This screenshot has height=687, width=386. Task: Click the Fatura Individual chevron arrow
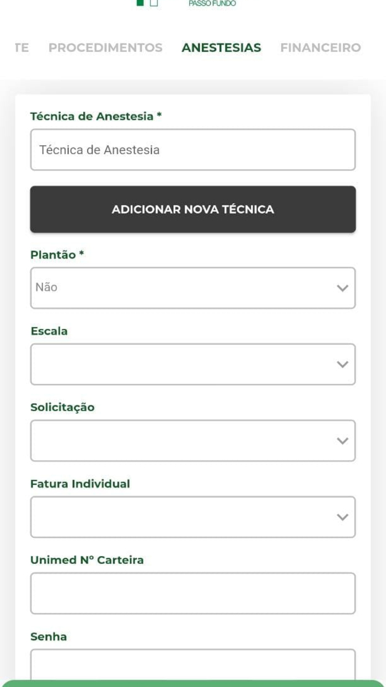click(342, 516)
